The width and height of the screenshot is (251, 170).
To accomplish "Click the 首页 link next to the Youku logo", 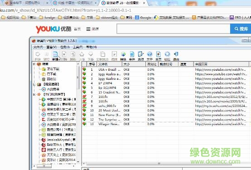I will point(77,29).
